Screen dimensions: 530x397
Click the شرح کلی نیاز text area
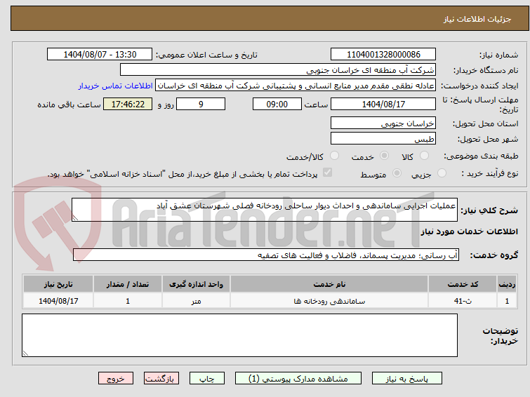[x=265, y=210]
